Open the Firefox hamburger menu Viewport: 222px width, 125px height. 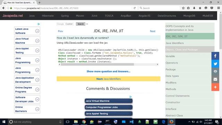[x=219, y=8]
